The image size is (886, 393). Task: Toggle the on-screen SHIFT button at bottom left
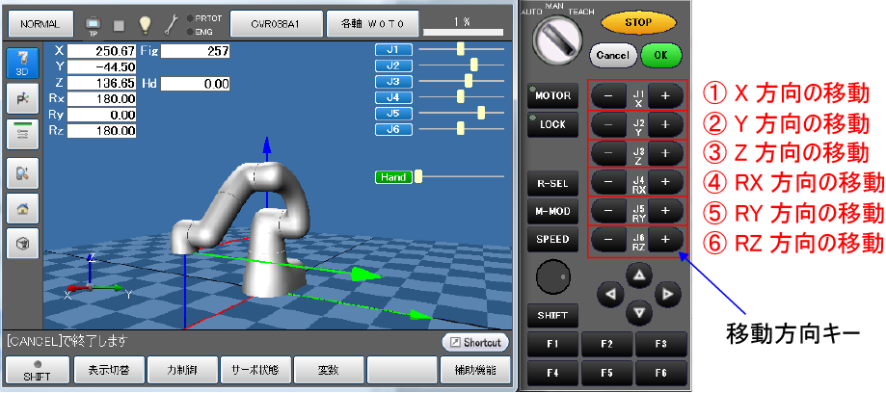click(35, 370)
